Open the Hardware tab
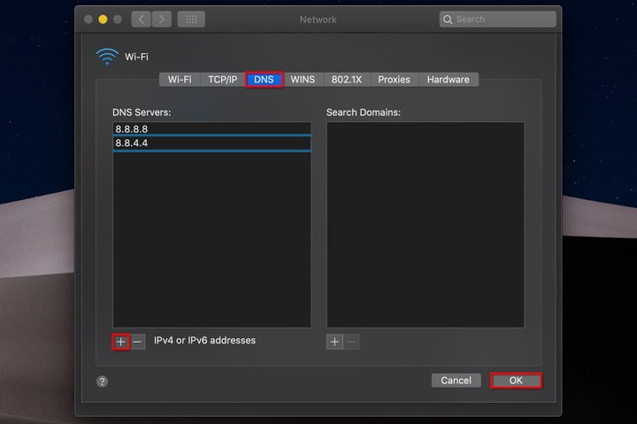 coord(448,80)
